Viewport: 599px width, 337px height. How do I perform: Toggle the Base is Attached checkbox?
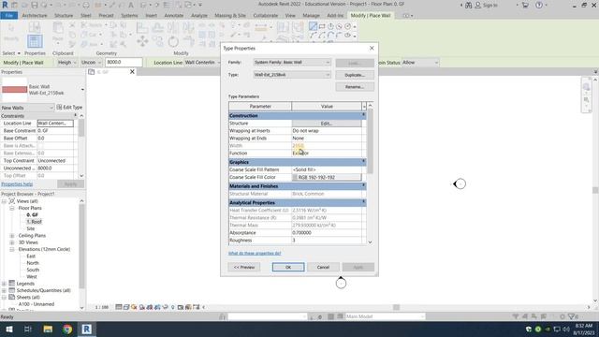(40, 146)
